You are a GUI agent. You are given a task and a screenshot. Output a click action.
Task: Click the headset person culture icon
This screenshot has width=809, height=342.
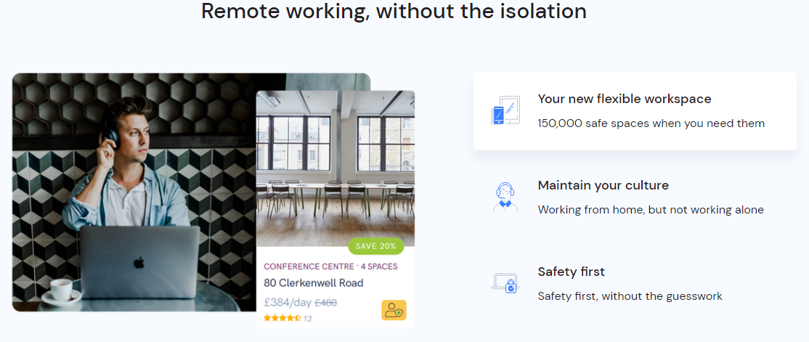point(505,196)
